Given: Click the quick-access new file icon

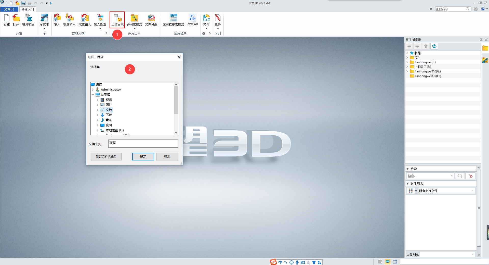Looking at the screenshot, I should pos(11,3).
